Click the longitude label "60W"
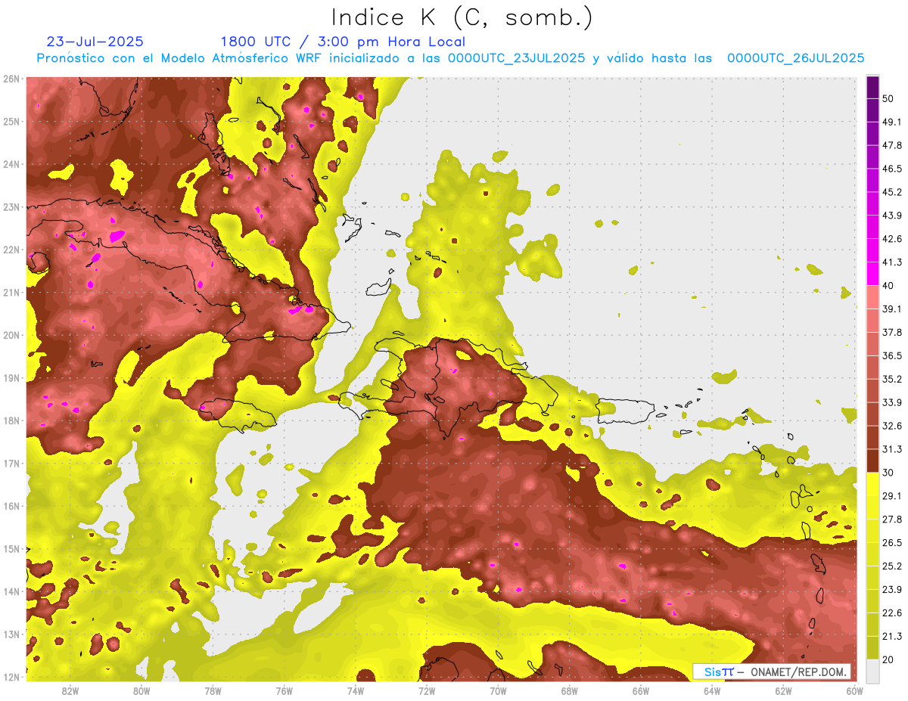This screenshot has height=701, width=908. [x=854, y=690]
